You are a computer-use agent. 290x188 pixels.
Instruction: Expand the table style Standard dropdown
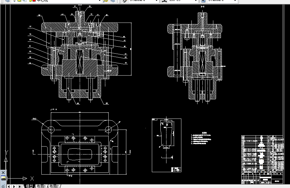[235, 1]
